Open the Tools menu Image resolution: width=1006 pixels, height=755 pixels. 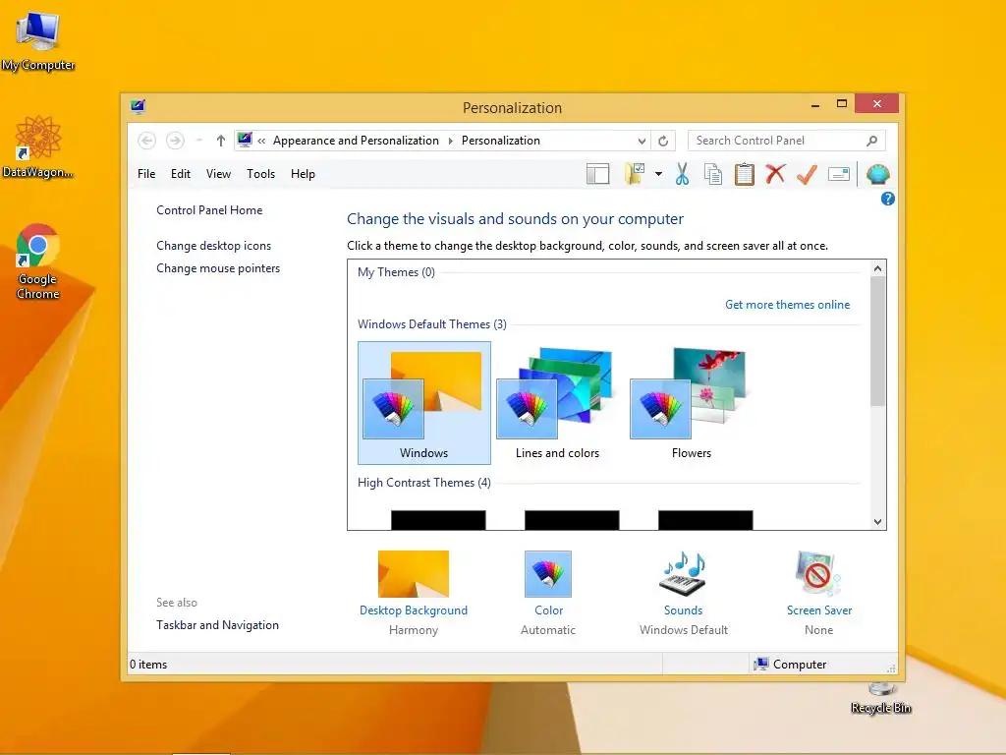pyautogui.click(x=260, y=174)
